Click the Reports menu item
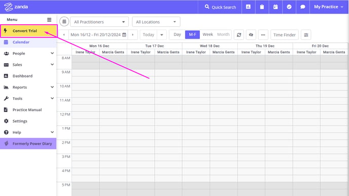The width and height of the screenshot is (349, 196). 20,87
